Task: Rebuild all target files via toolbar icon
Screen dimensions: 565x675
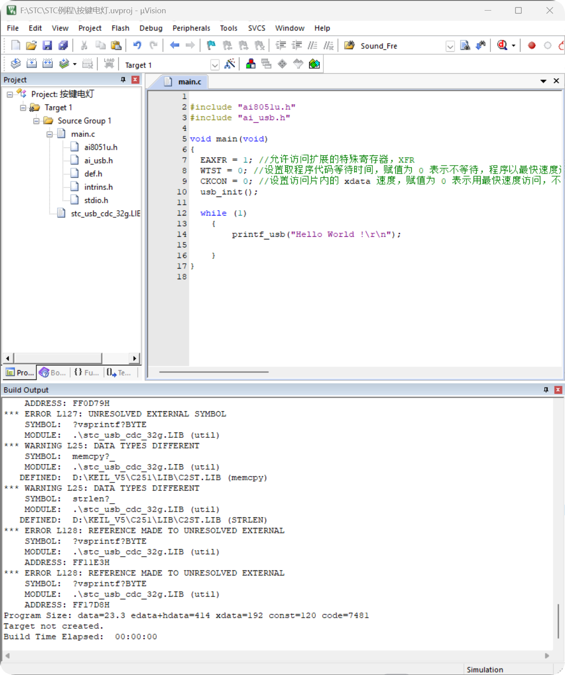Action: coord(47,64)
